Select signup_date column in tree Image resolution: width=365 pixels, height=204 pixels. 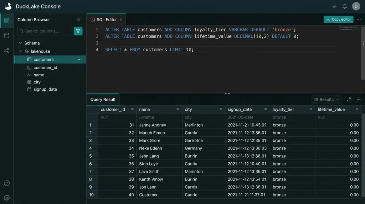(45, 89)
